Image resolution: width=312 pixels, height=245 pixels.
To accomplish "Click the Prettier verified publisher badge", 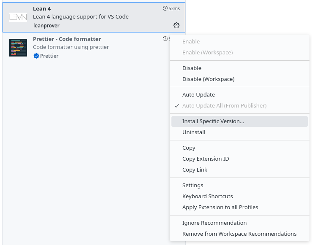I will [x=36, y=56].
